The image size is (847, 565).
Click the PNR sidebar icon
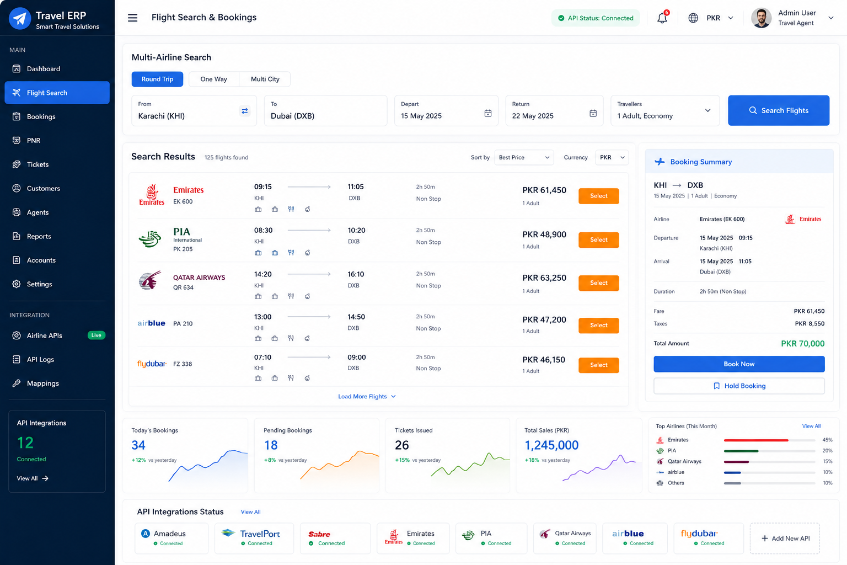point(17,140)
